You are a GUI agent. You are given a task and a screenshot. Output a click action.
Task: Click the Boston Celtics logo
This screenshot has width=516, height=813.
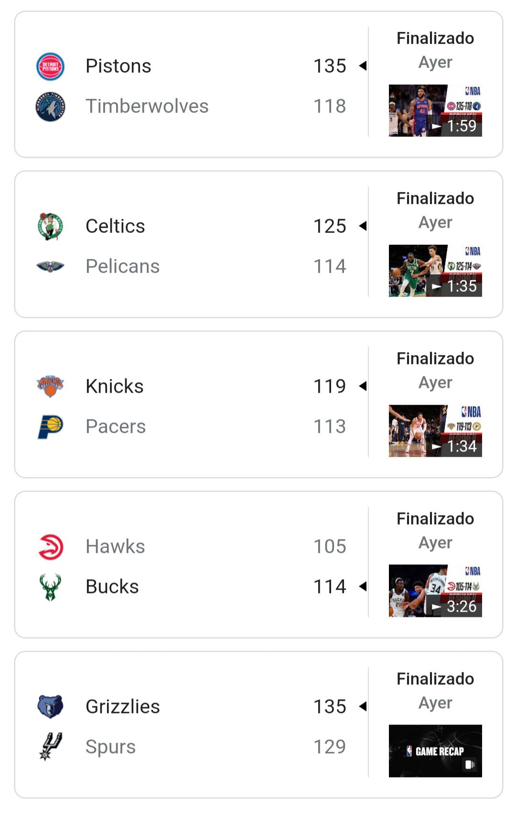coord(50,227)
